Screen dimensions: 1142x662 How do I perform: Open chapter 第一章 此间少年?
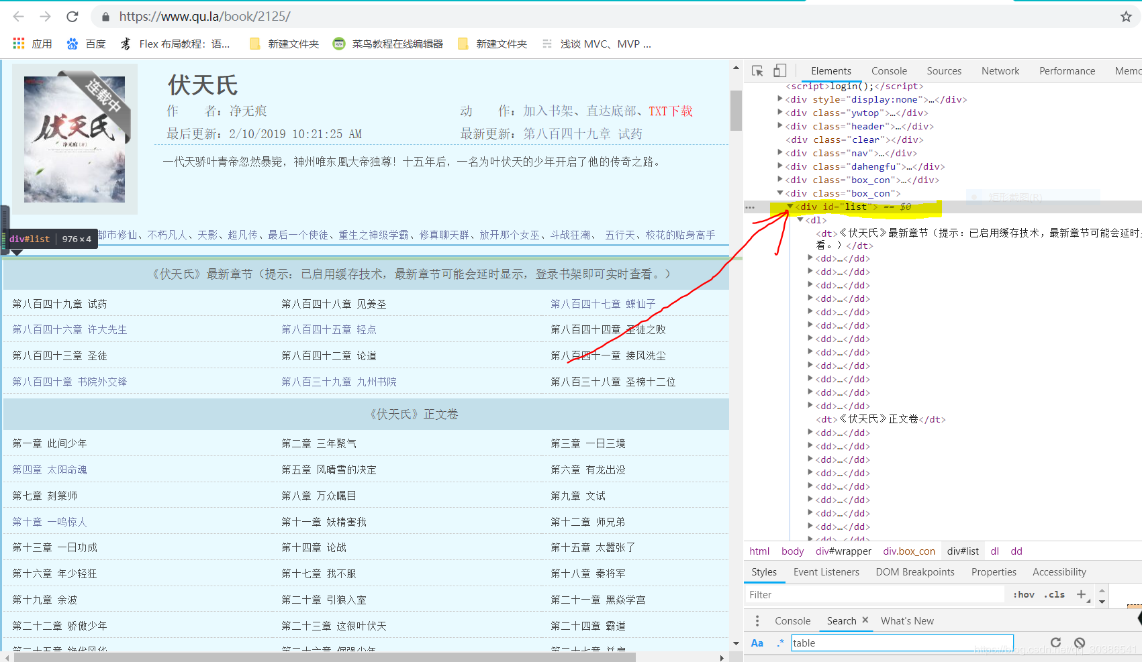point(50,443)
